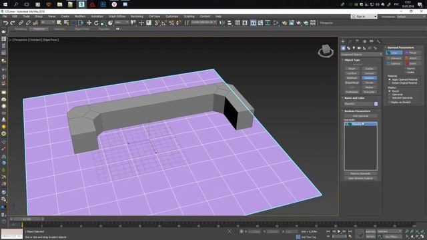Image resolution: width=427 pixels, height=240 pixels.
Task: Click the Redo icon in main toolbar
Action: click(x=13, y=23)
